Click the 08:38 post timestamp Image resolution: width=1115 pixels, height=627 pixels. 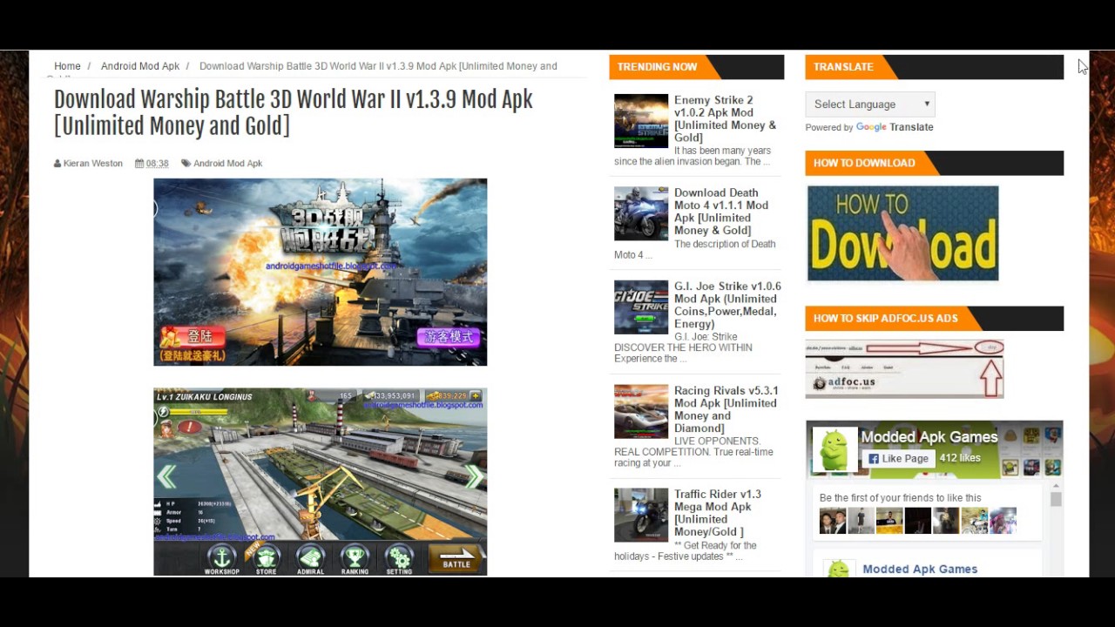pyautogui.click(x=157, y=164)
